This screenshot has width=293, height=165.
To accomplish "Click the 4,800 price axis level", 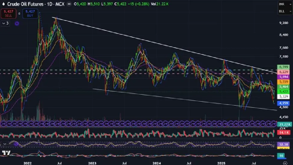I will (283, 107).
